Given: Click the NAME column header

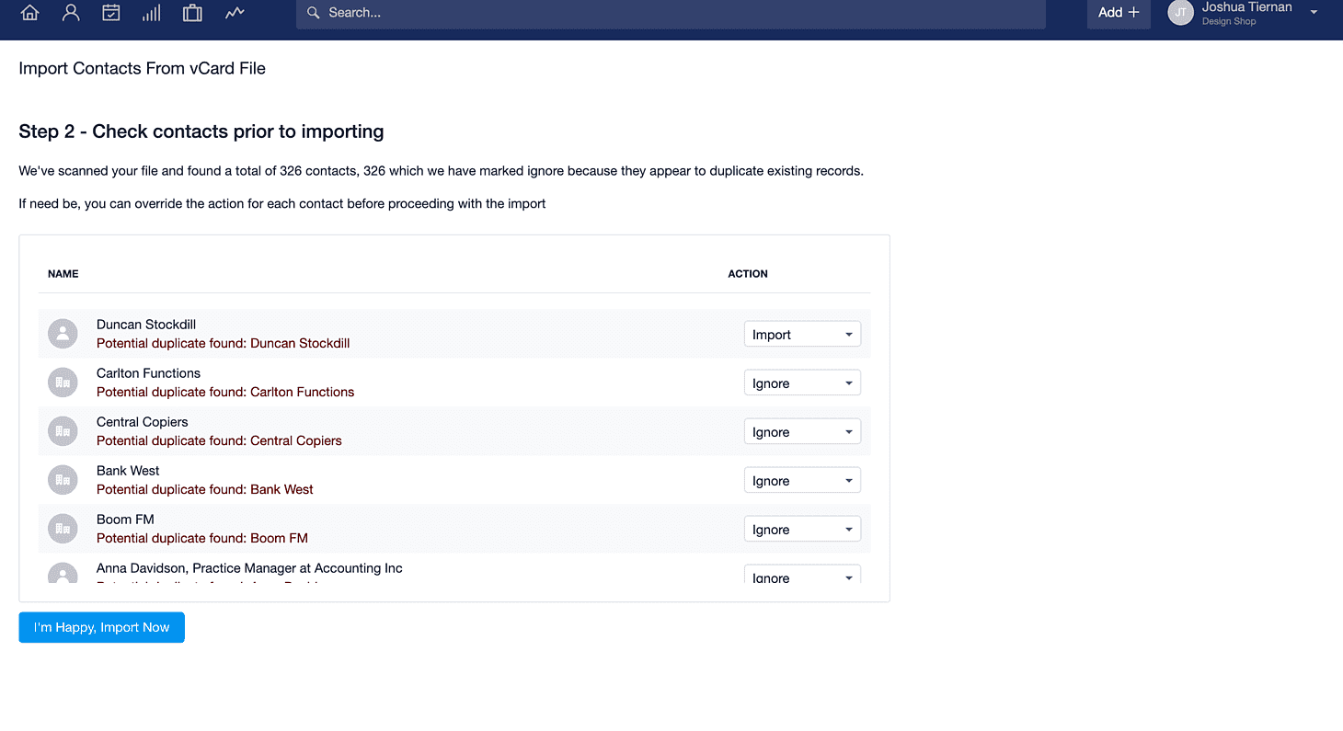Looking at the screenshot, I should pos(63,274).
